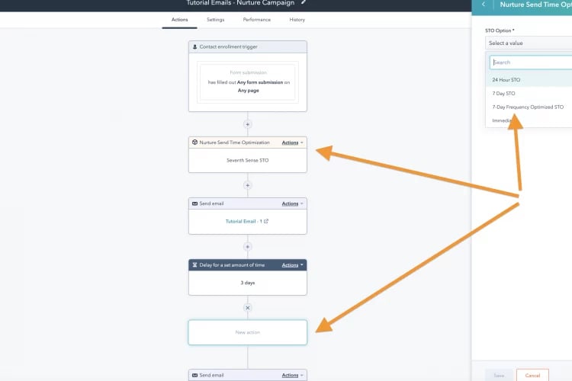Click contact icon on enrollment trigger header
The width and height of the screenshot is (572, 381).
(194, 46)
